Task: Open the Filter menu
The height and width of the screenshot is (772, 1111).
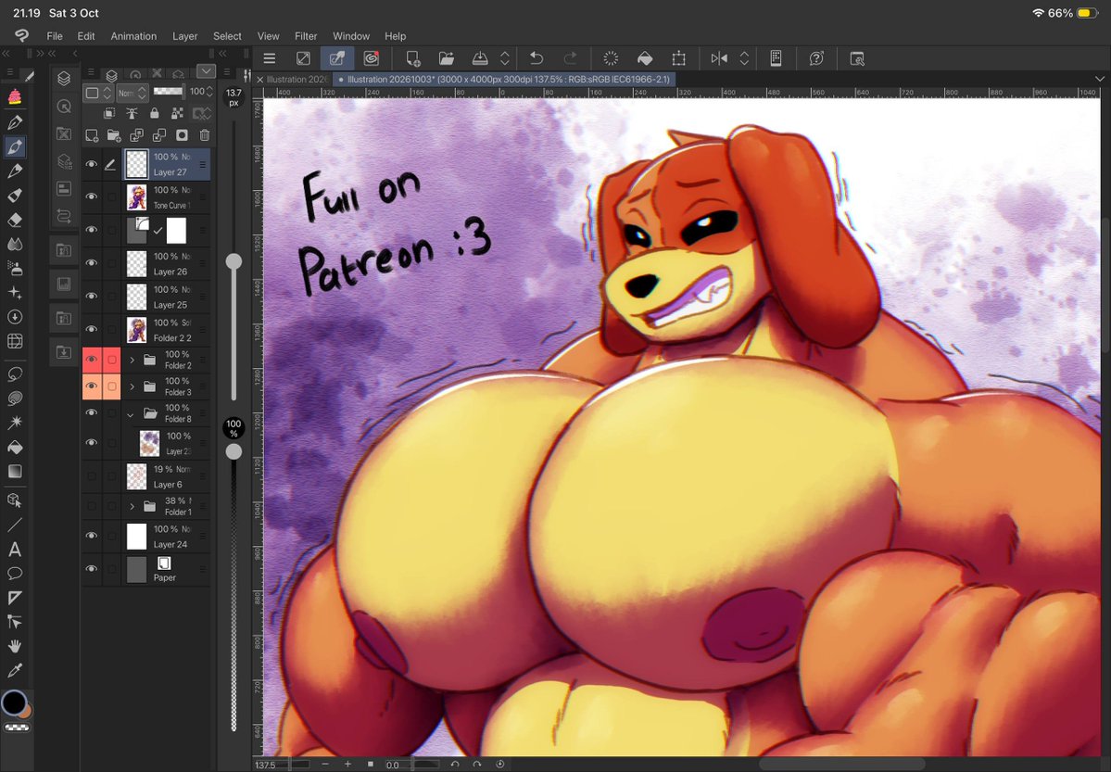Action: 306,36
